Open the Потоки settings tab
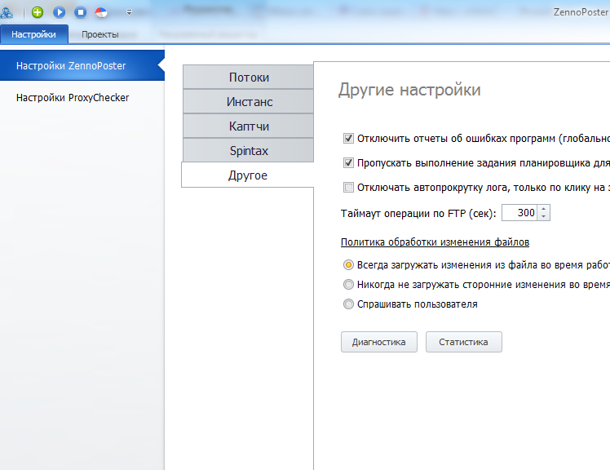The image size is (610, 470). point(248,77)
